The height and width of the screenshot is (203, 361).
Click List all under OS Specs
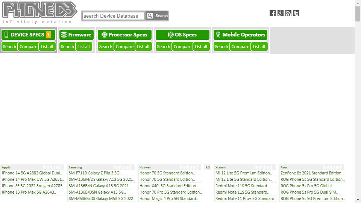tap(201, 47)
